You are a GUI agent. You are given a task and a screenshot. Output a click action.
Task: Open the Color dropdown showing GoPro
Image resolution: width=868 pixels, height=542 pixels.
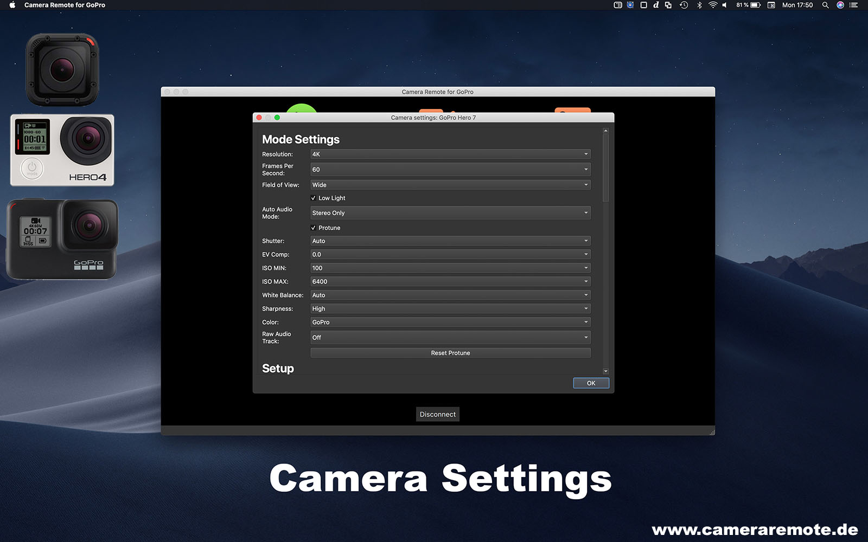[450, 322]
